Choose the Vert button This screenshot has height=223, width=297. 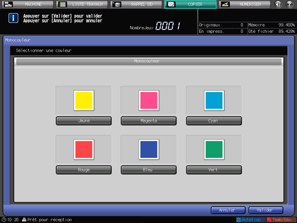(214, 170)
